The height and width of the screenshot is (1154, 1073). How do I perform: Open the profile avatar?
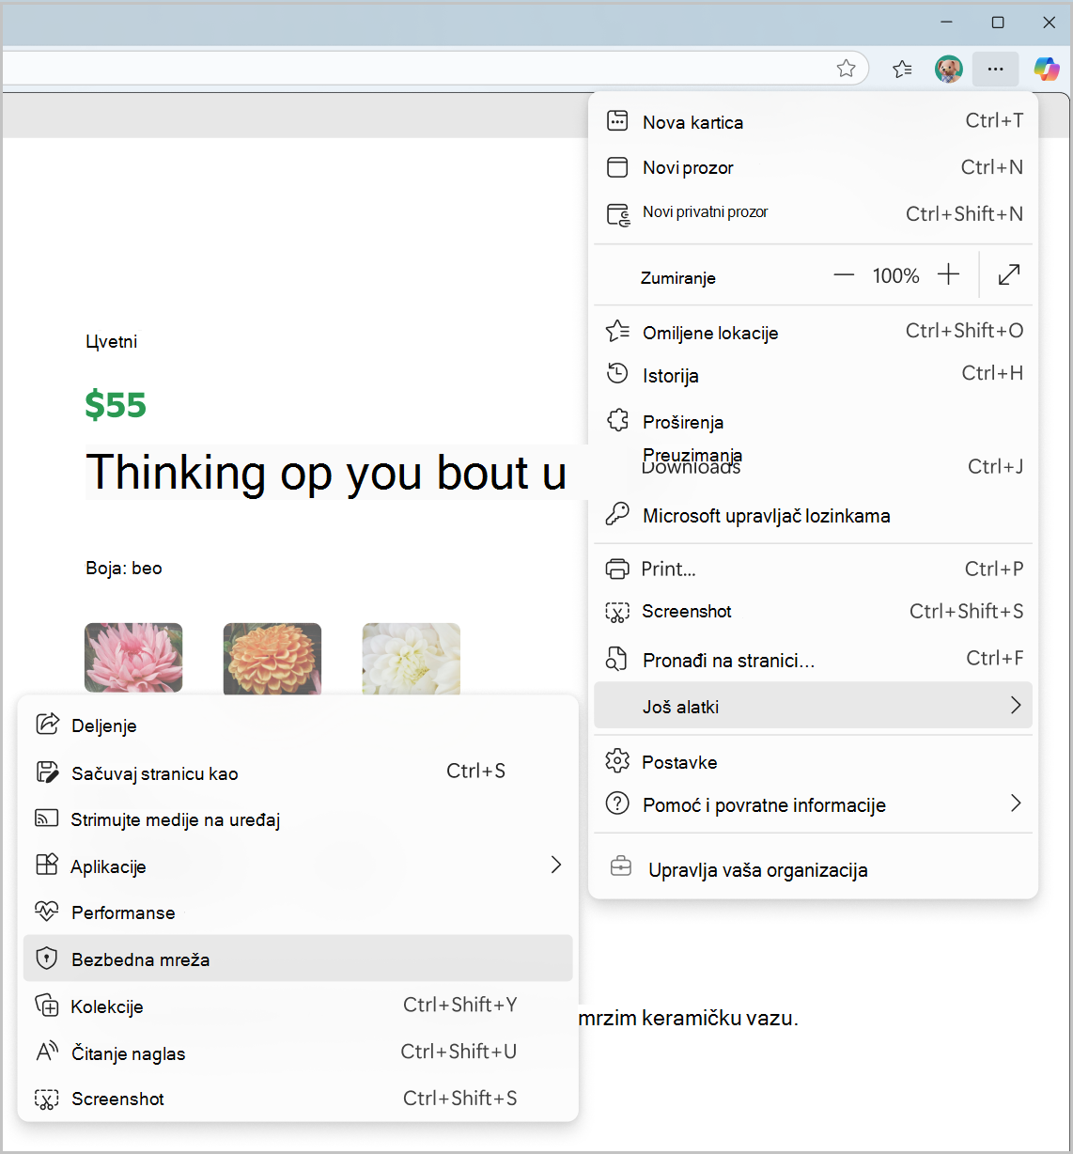pyautogui.click(x=949, y=69)
